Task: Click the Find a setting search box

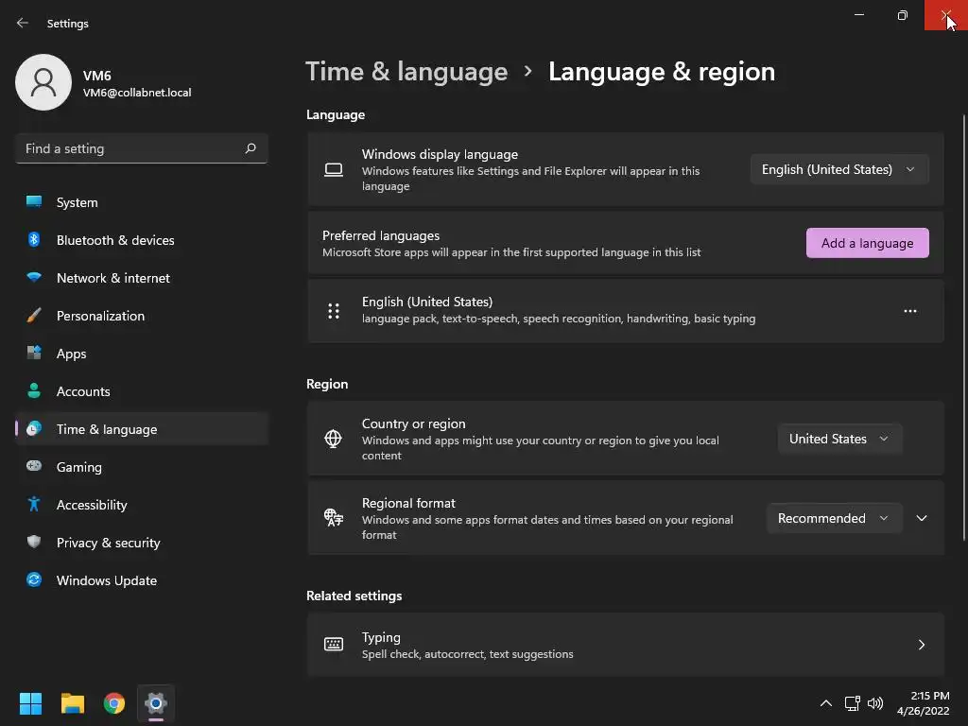Action: [142, 148]
